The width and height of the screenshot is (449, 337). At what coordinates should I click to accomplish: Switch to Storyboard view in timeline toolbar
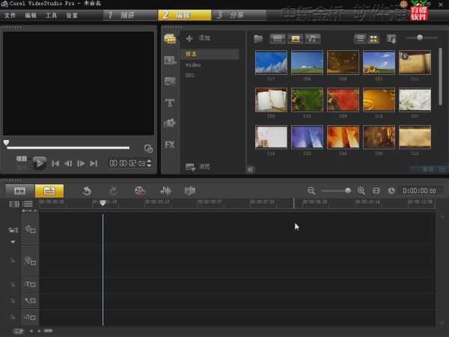pos(20,191)
